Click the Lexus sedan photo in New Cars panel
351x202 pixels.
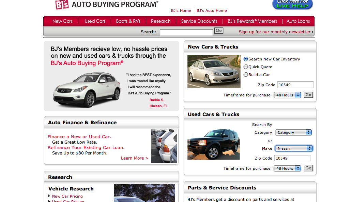point(214,71)
